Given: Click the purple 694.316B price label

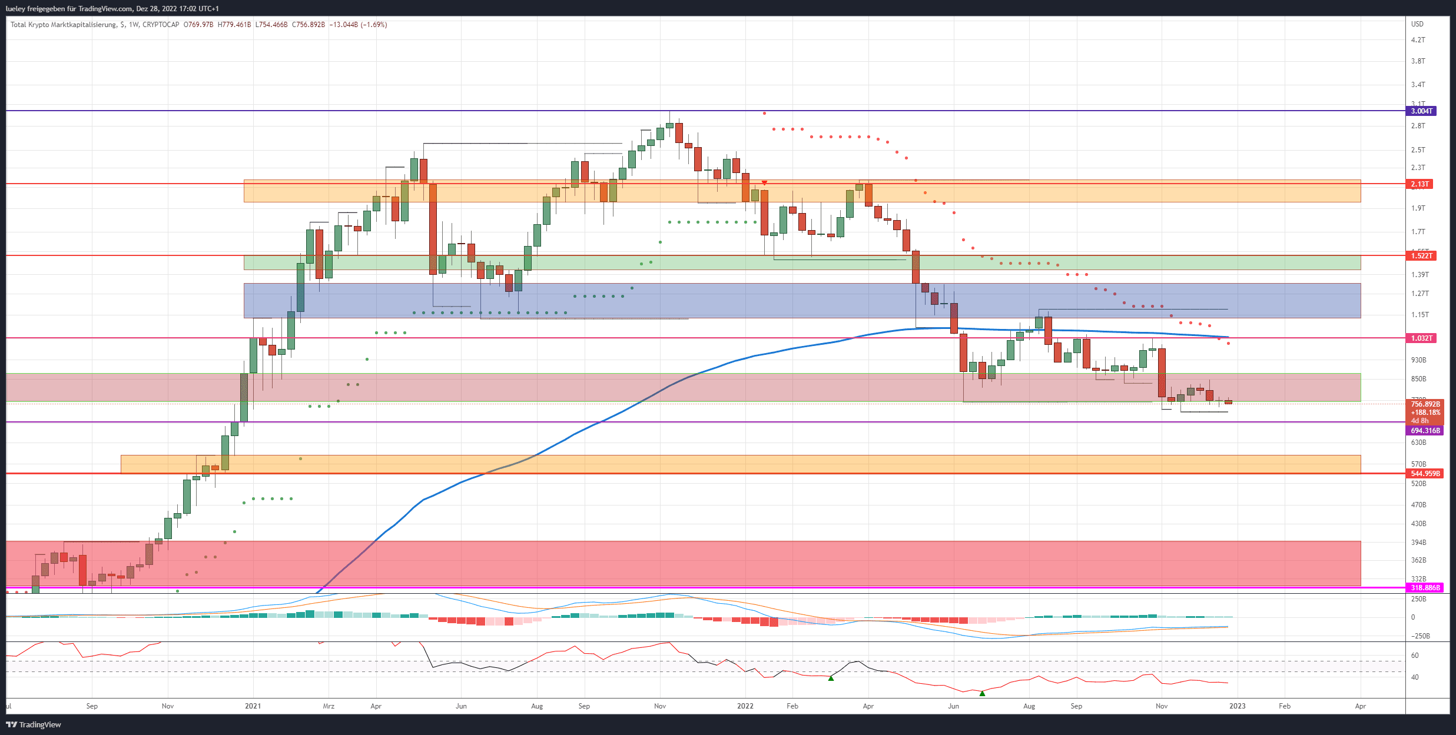Looking at the screenshot, I should point(1425,431).
